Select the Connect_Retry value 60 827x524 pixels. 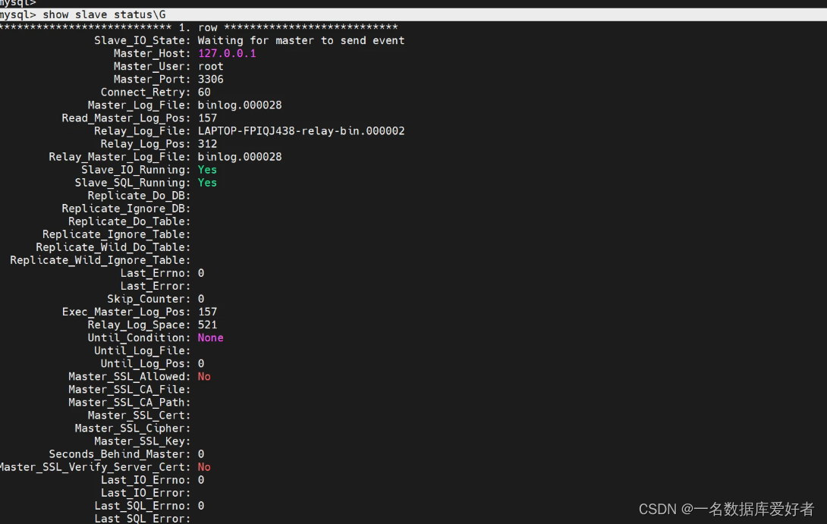point(203,92)
